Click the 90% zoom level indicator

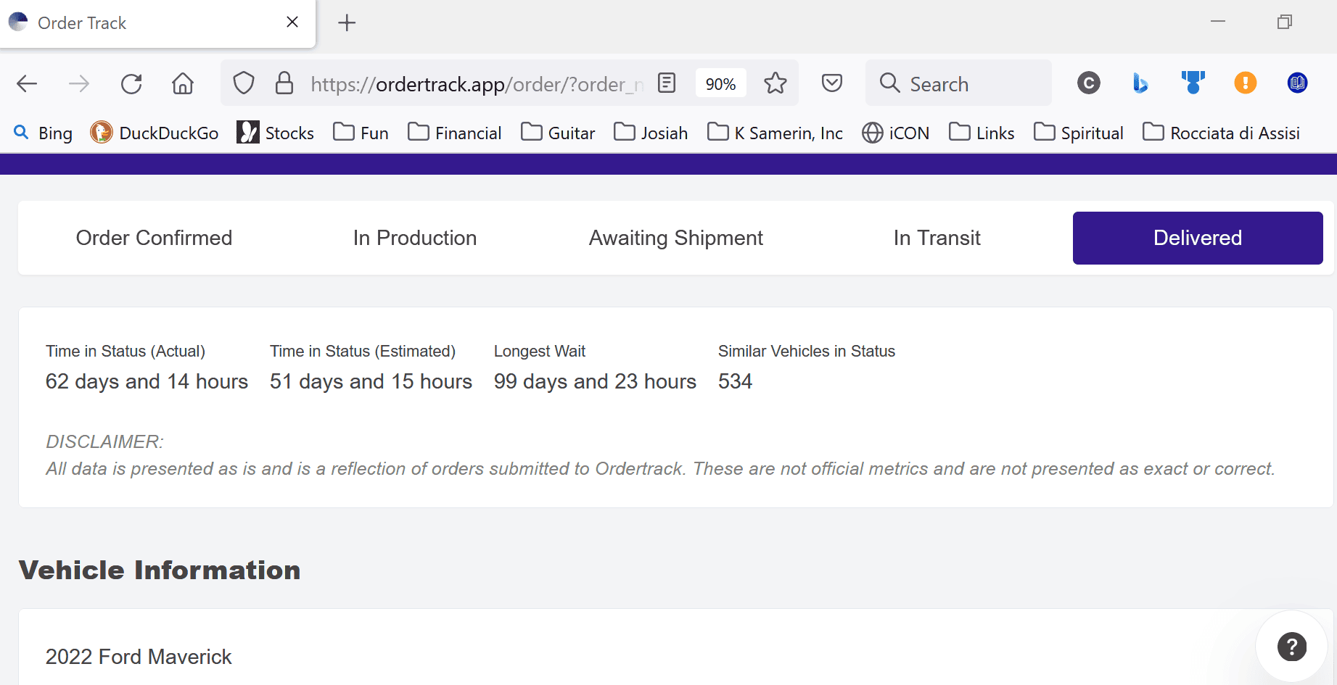(721, 84)
